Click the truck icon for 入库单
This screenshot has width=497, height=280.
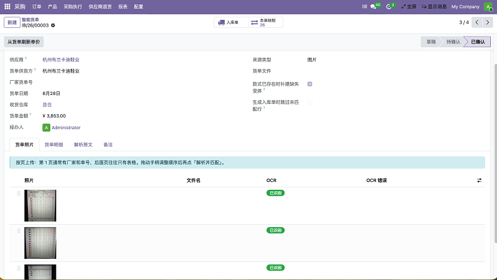221,22
